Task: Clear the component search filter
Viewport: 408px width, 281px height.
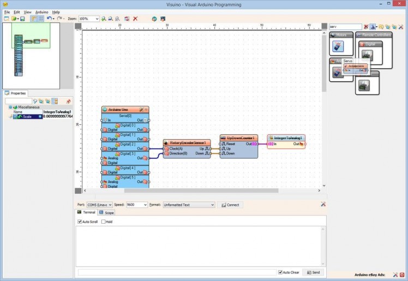Action: pos(366,26)
